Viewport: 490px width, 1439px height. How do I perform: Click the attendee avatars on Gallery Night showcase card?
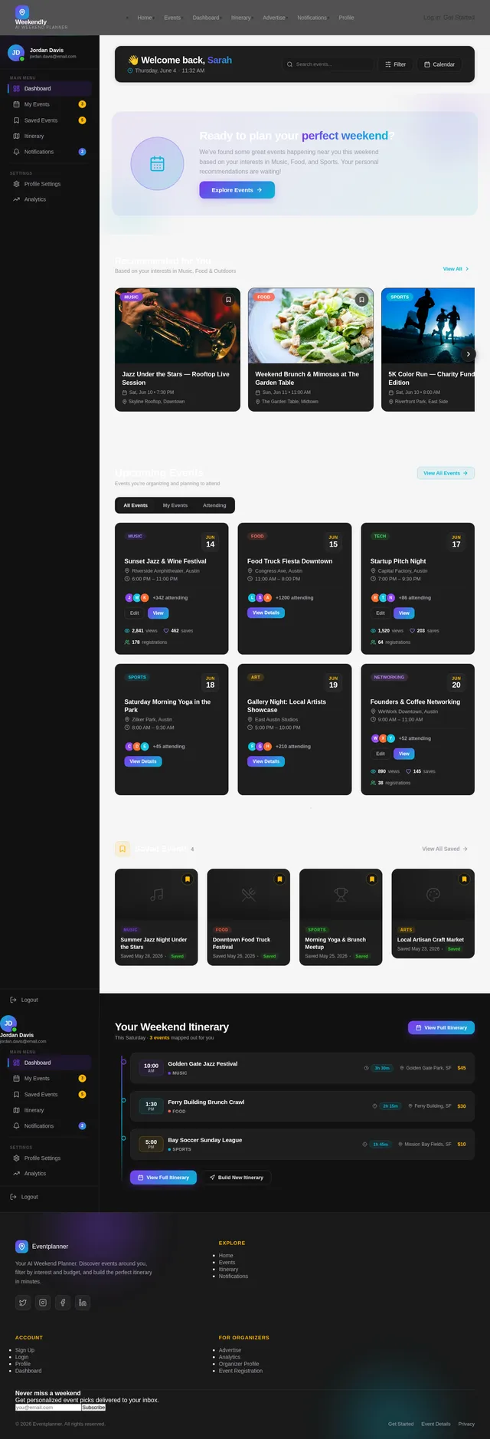(x=260, y=746)
